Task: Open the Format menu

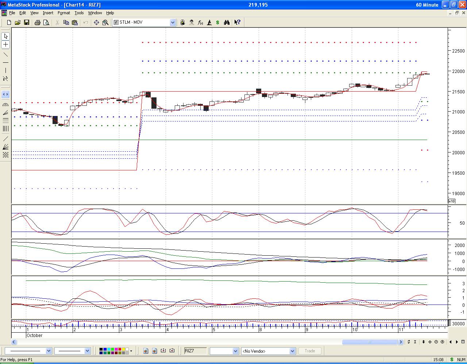Action: pos(64,13)
